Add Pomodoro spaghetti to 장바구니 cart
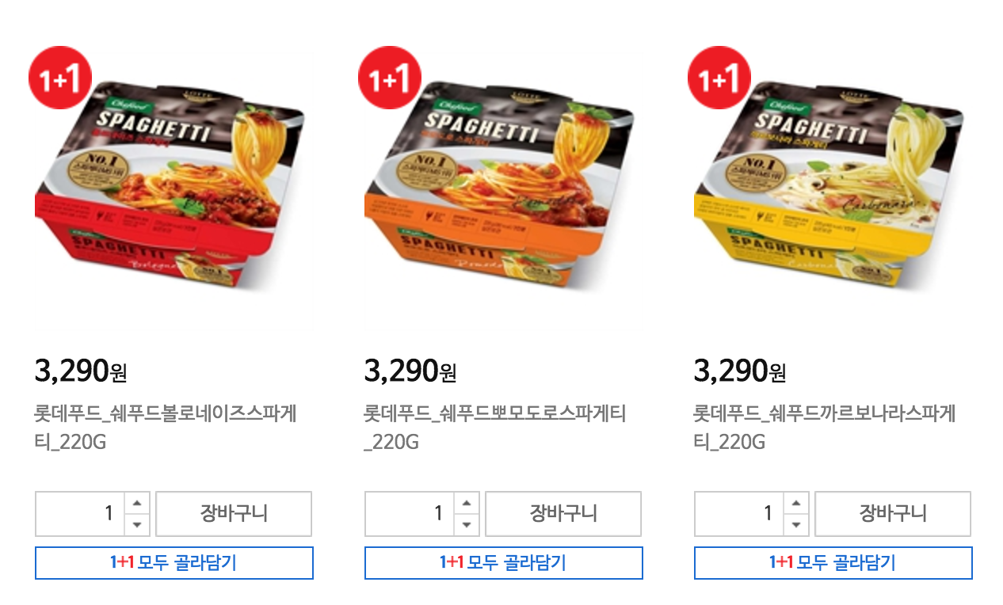 [x=563, y=514]
